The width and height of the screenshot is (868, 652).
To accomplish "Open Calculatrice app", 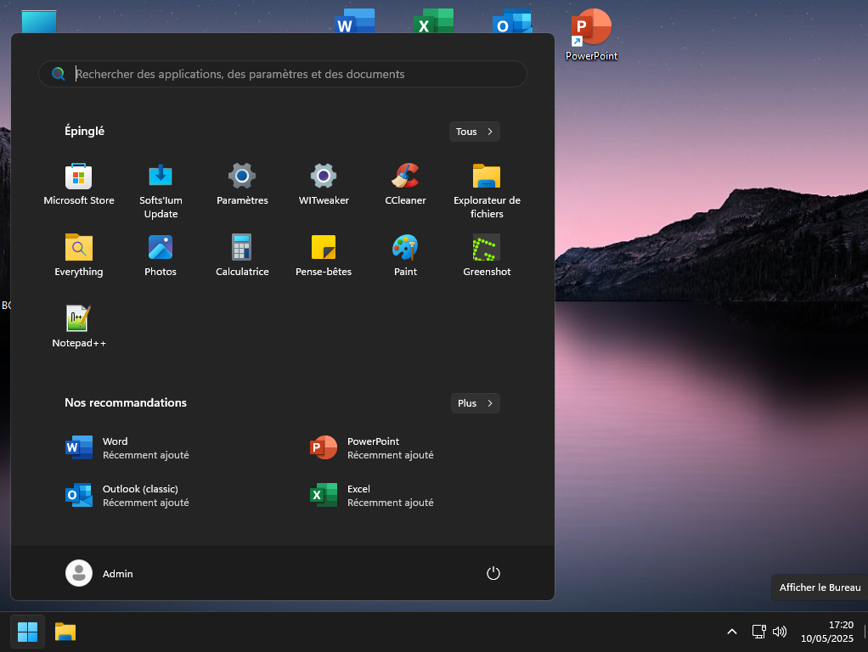I will (x=242, y=256).
